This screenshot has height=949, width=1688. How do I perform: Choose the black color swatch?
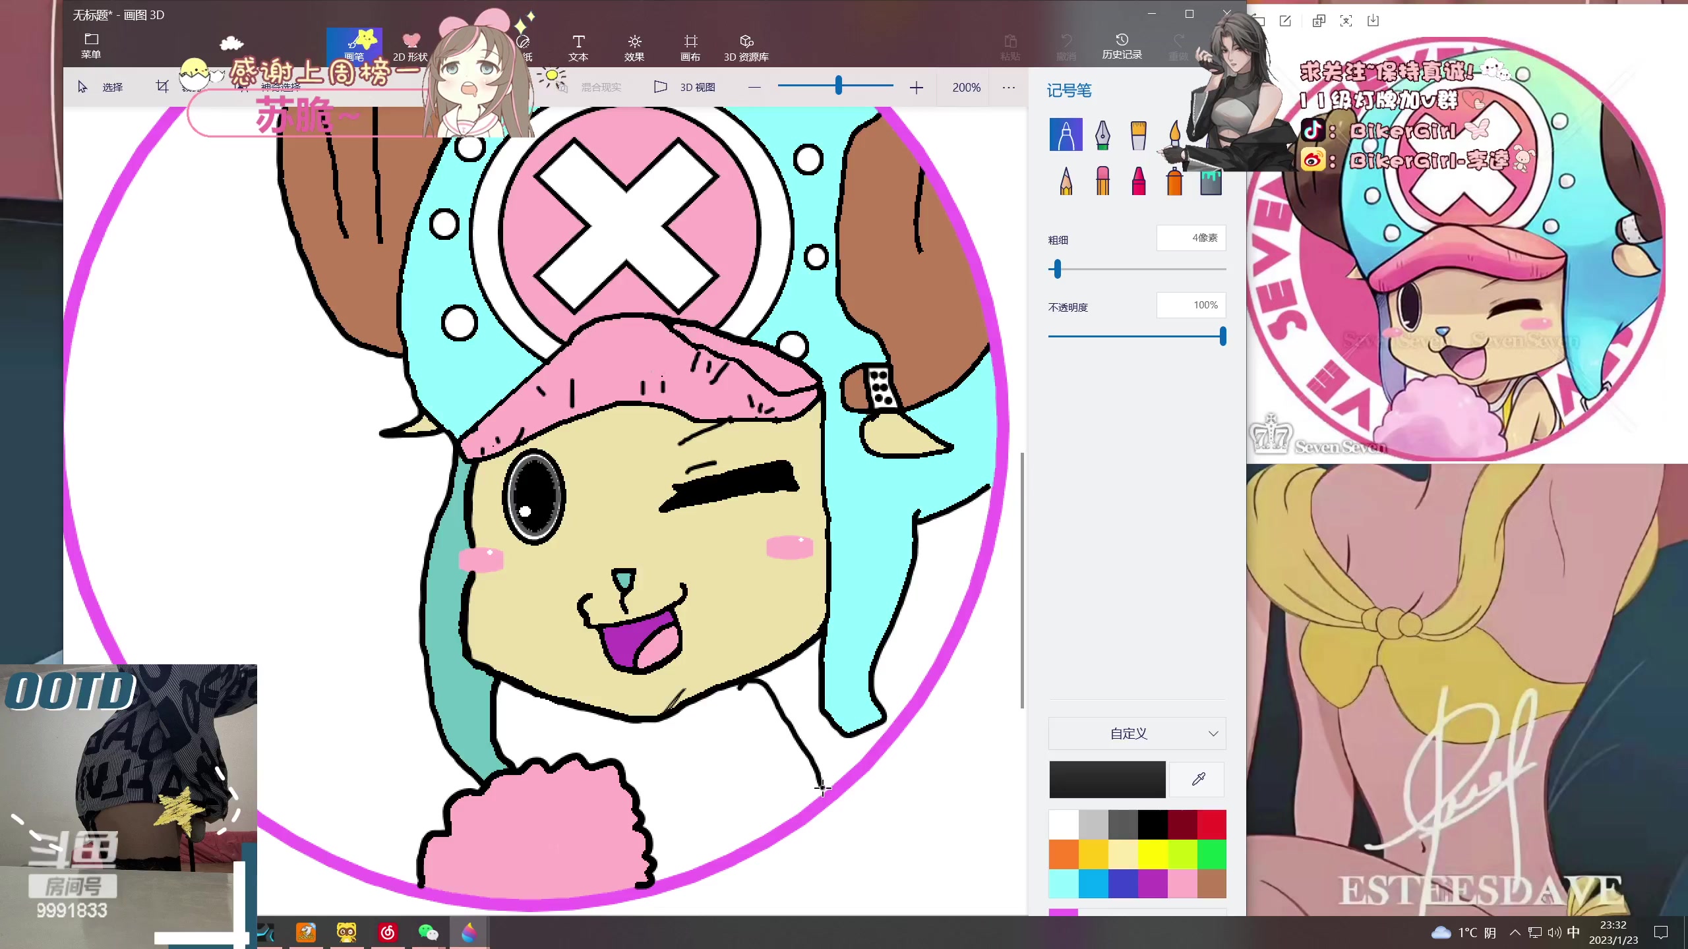pyautogui.click(x=1153, y=824)
